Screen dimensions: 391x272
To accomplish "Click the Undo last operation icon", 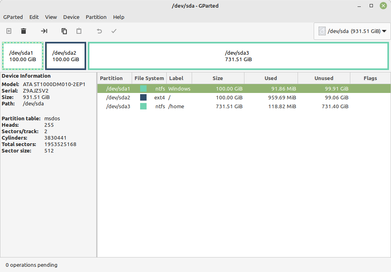I will 99,31.
